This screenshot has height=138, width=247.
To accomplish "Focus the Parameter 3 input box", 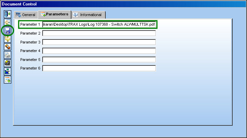I will pyautogui.click(x=99, y=42).
